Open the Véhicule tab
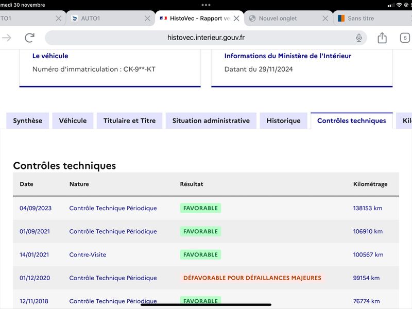Viewport: 412px width, 309px height. click(73, 121)
